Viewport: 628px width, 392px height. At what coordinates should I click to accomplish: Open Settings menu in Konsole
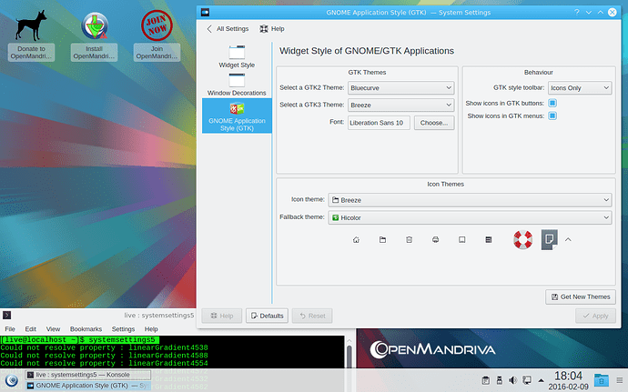123,329
